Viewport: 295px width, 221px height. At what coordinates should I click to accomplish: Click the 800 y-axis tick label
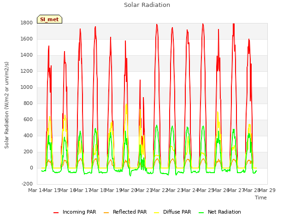click(x=28, y=103)
